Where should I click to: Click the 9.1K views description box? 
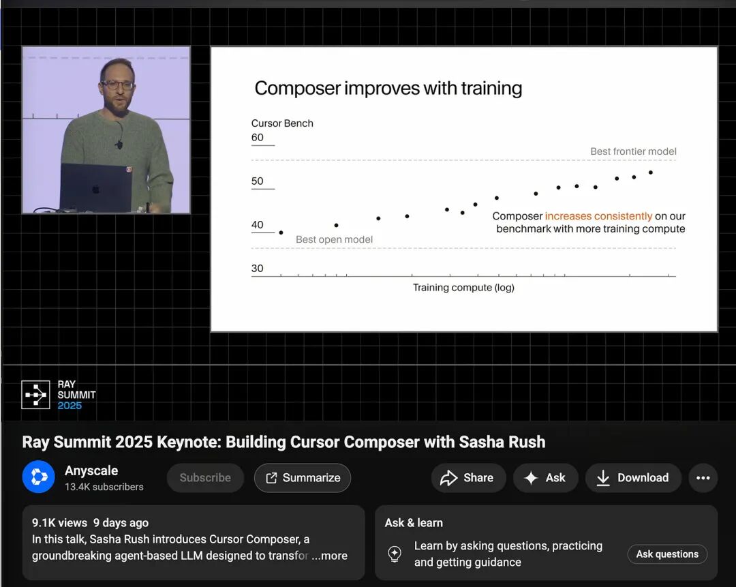coord(194,537)
